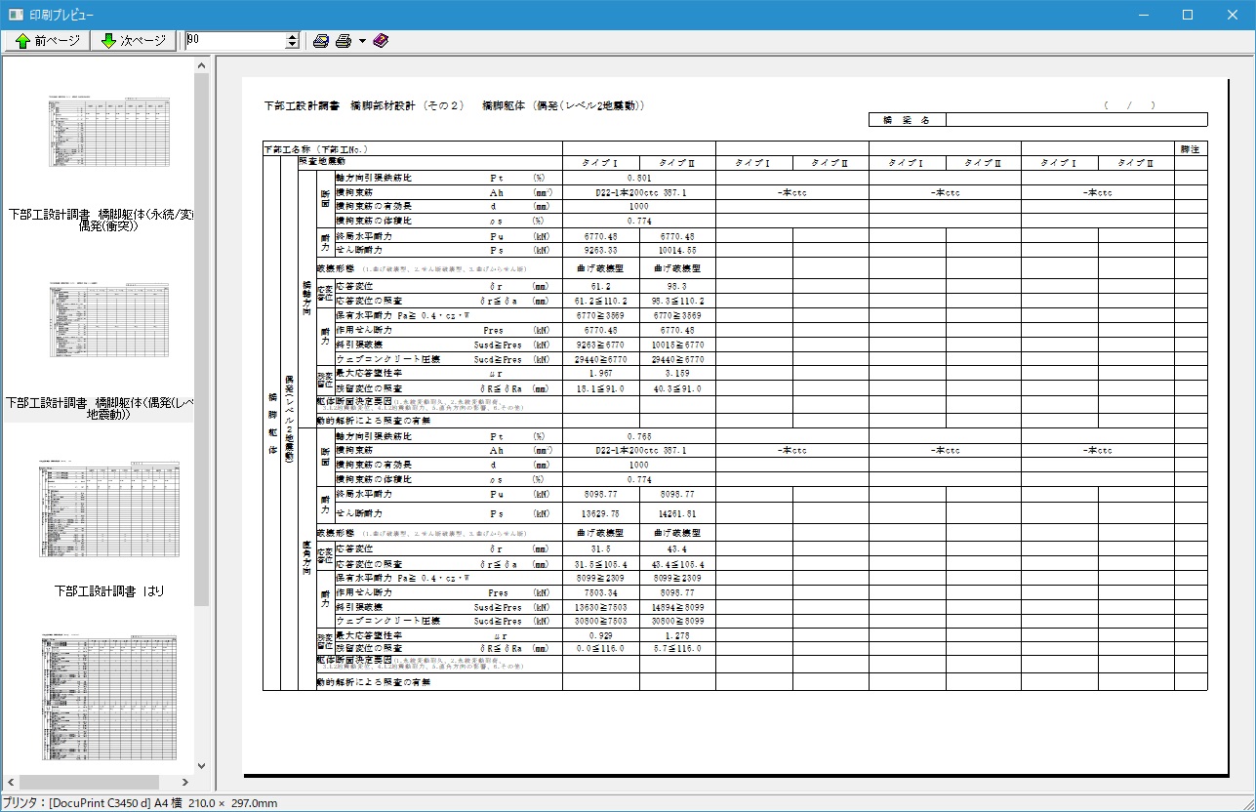Click the thumbnail panel scroll-left arrow
1256x812 pixels.
(x=11, y=782)
